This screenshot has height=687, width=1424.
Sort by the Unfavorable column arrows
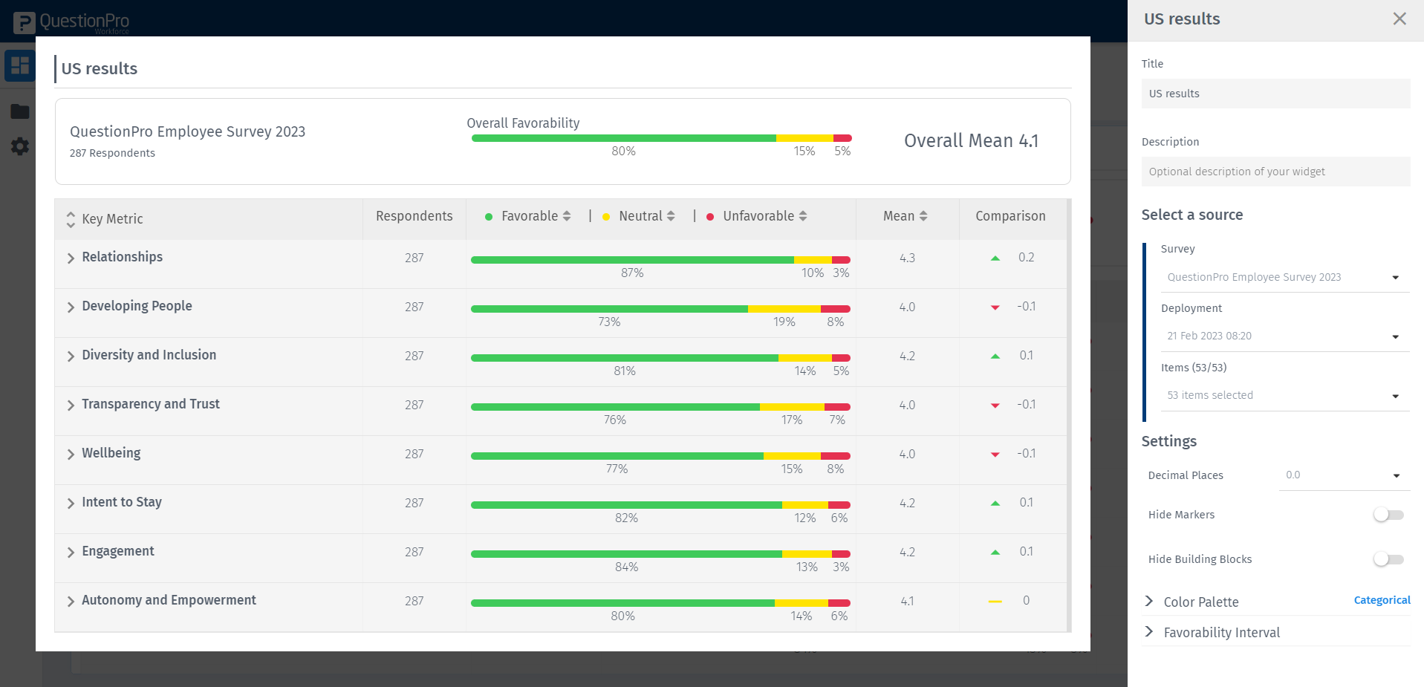[803, 215]
